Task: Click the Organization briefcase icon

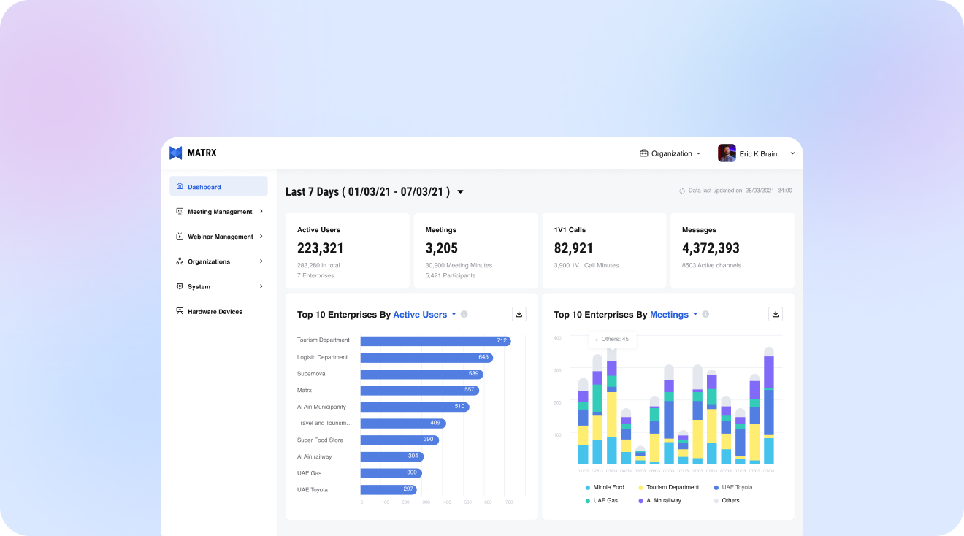Action: (643, 153)
